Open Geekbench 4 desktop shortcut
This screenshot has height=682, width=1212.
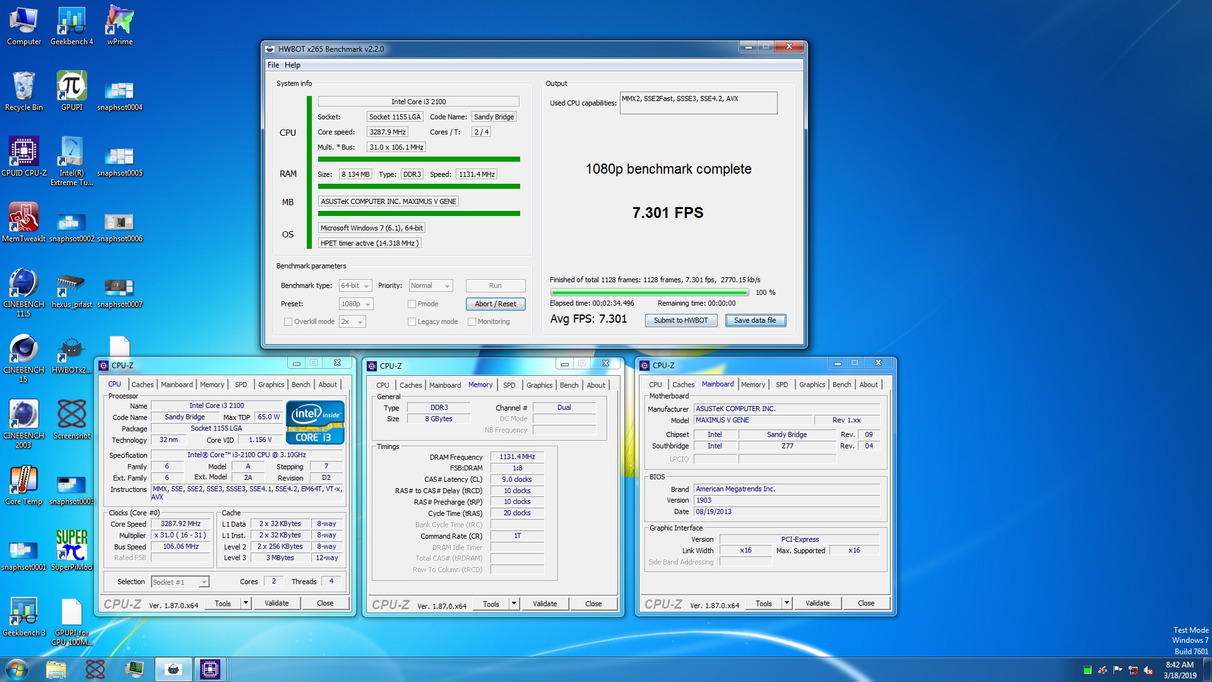tap(72, 26)
